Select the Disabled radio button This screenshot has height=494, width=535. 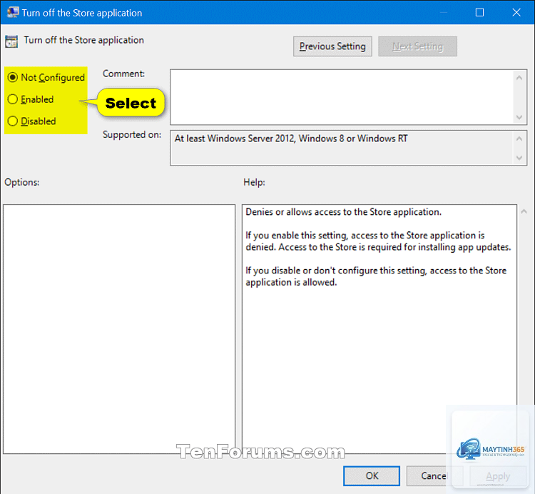[x=13, y=121]
